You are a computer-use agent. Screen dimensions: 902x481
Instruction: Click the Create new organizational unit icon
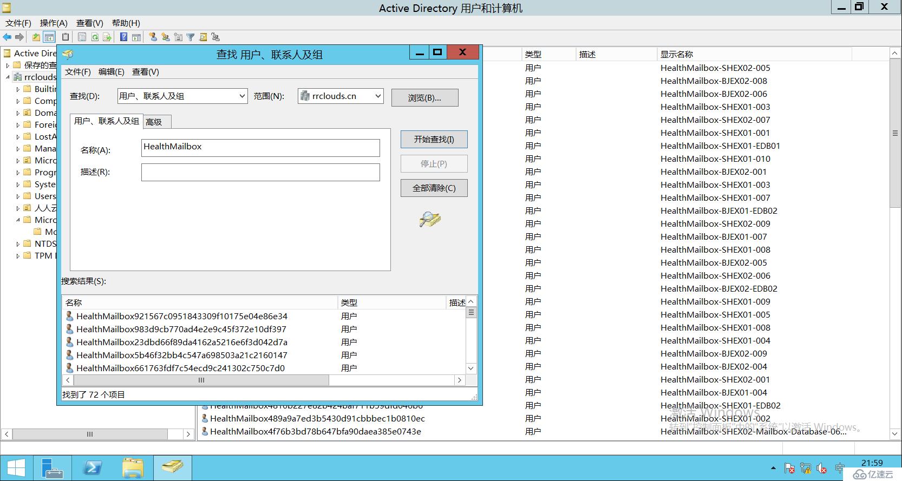(x=178, y=37)
